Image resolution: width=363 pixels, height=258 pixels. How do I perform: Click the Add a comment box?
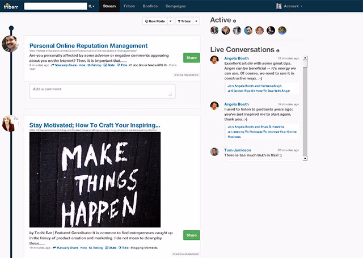[x=102, y=91]
